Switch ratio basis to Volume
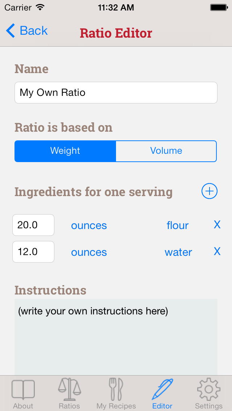Image resolution: width=232 pixels, height=411 pixels. click(166, 151)
